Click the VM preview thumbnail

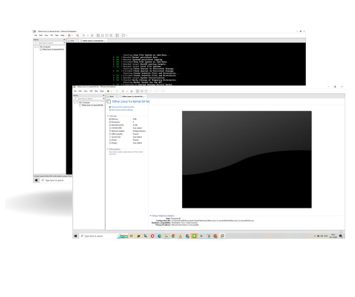pyautogui.click(x=247, y=159)
